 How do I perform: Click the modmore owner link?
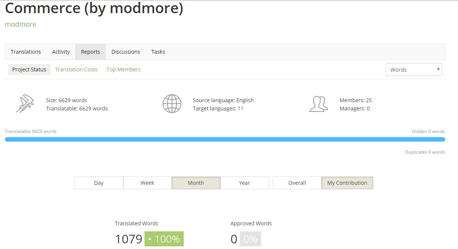click(20, 24)
